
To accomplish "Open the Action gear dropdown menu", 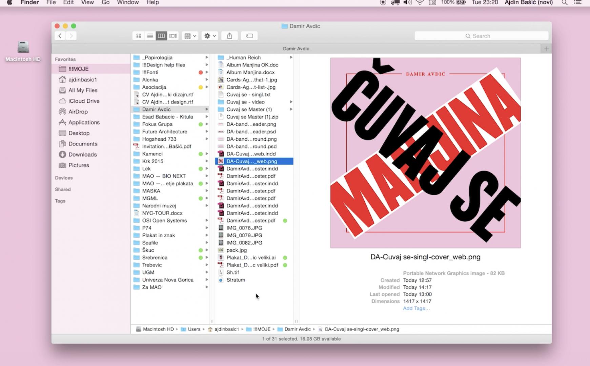I will point(209,36).
